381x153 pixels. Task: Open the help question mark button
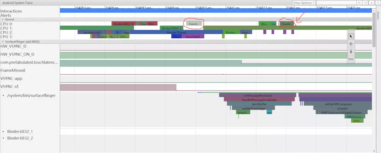click(378, 3)
